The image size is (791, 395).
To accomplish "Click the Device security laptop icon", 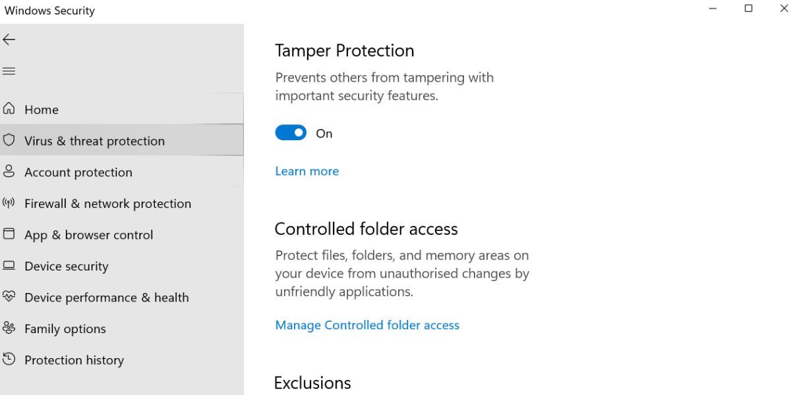I will pyautogui.click(x=9, y=266).
